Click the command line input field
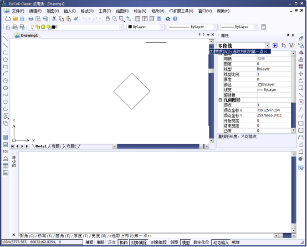The image size is (307, 247). (146, 235)
